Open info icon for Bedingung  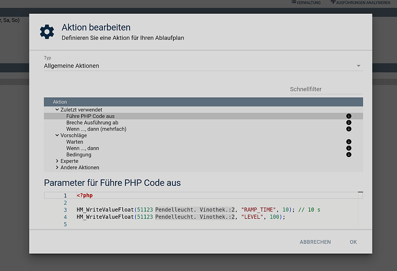[349, 155]
